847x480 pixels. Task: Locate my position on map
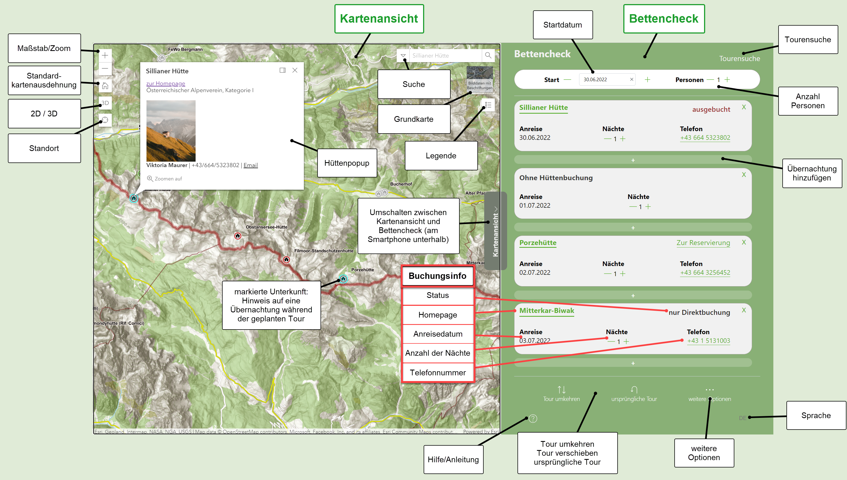105,120
